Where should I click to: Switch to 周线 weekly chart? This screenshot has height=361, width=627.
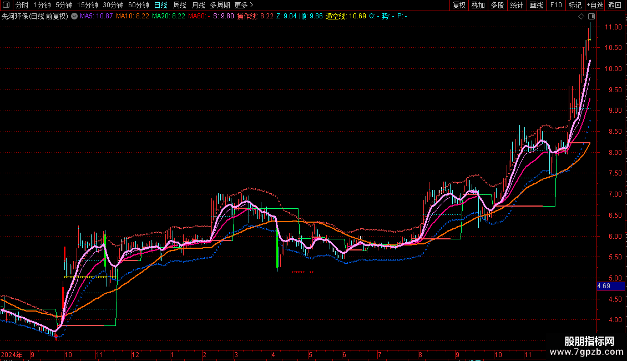tap(180, 5)
